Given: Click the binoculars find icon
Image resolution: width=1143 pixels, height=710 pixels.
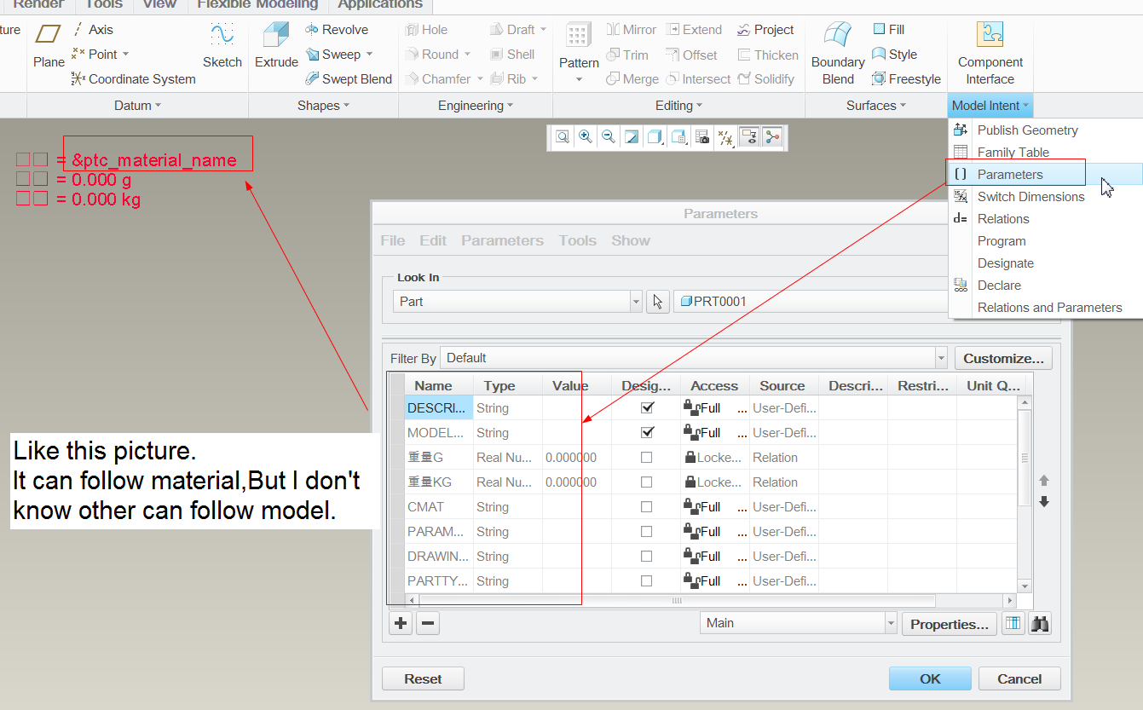Looking at the screenshot, I should [1039, 624].
